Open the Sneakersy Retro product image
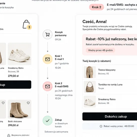137x137 pixels. click(x=19, y=54)
